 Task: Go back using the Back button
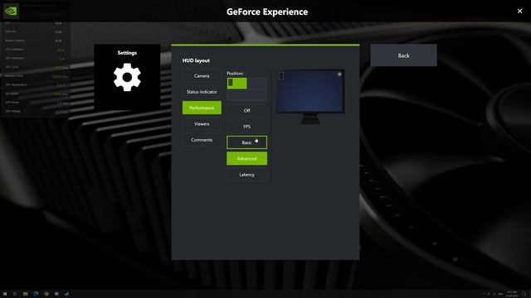[403, 55]
